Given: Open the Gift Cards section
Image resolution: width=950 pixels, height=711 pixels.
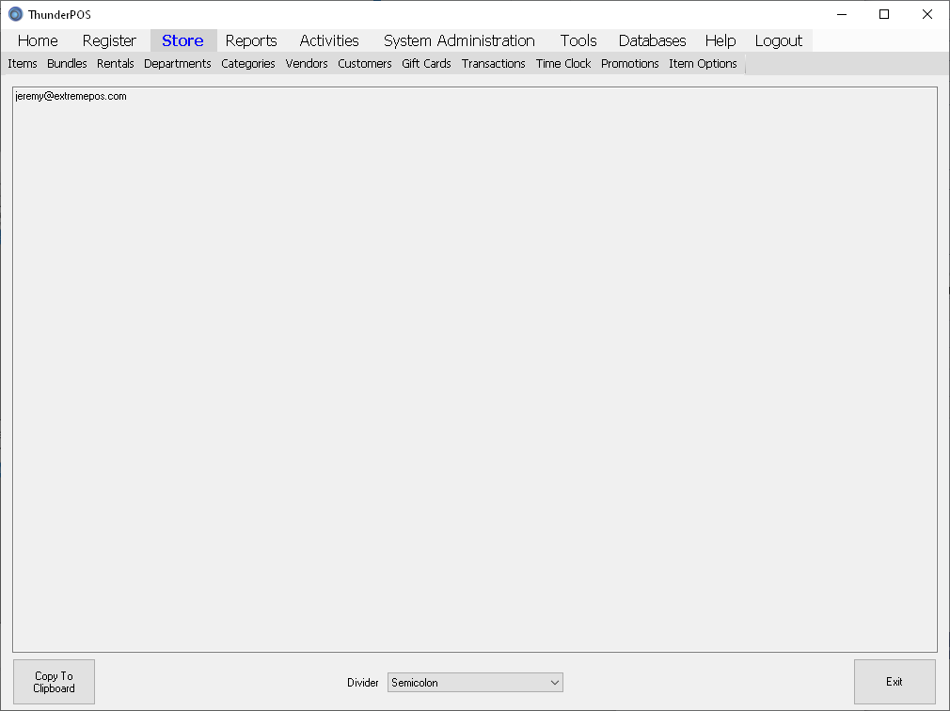Looking at the screenshot, I should (426, 64).
